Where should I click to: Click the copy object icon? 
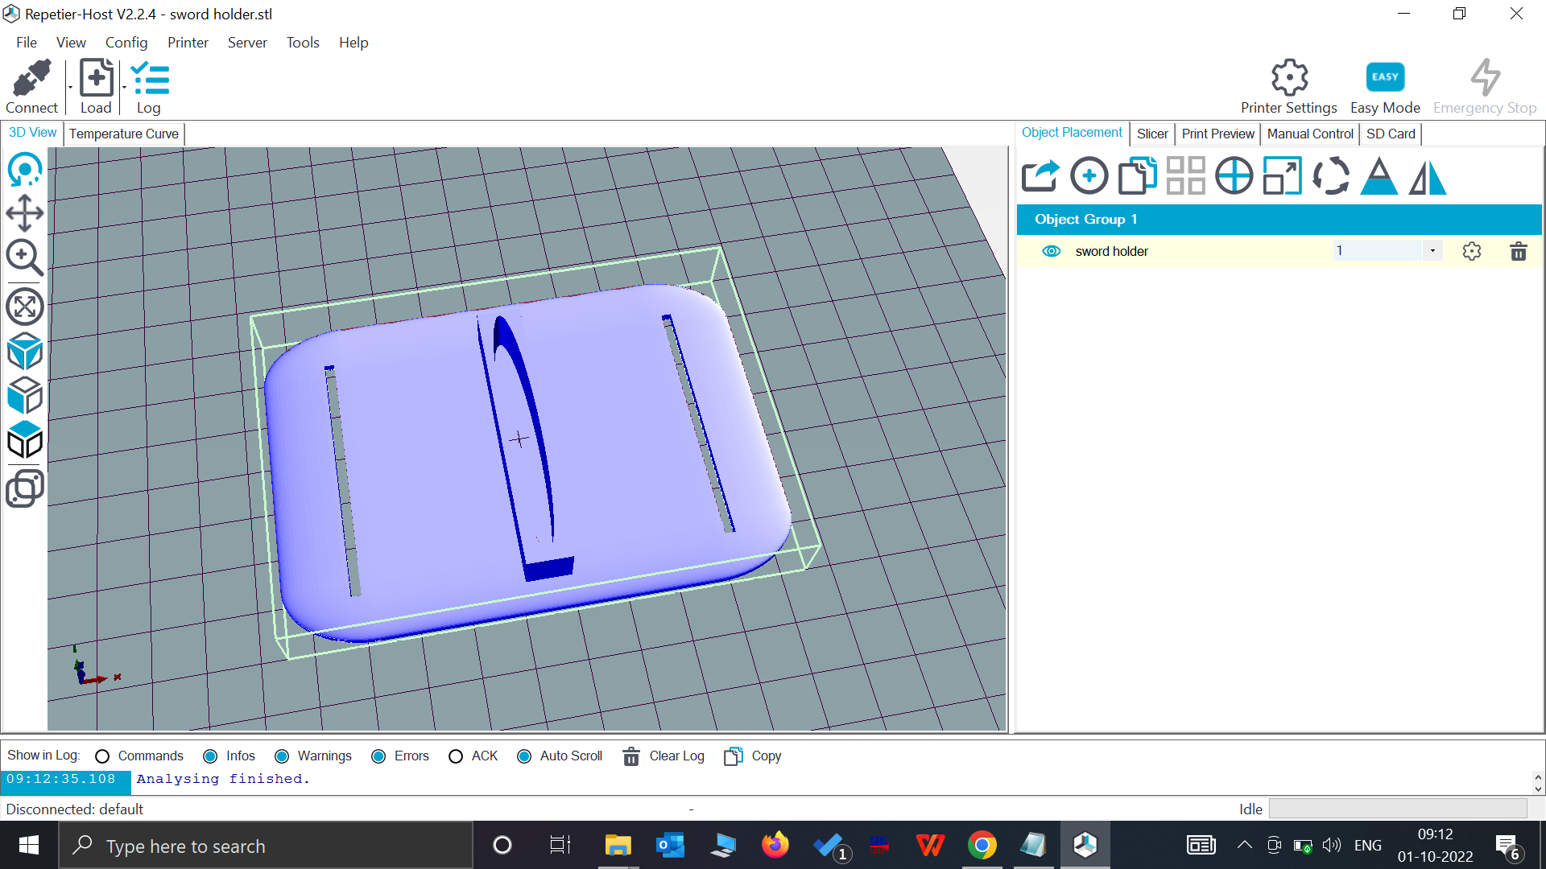click(x=1137, y=175)
